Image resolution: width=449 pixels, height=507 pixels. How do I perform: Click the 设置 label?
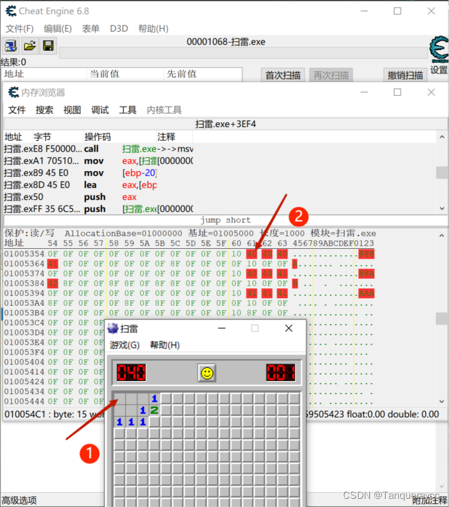tap(439, 70)
